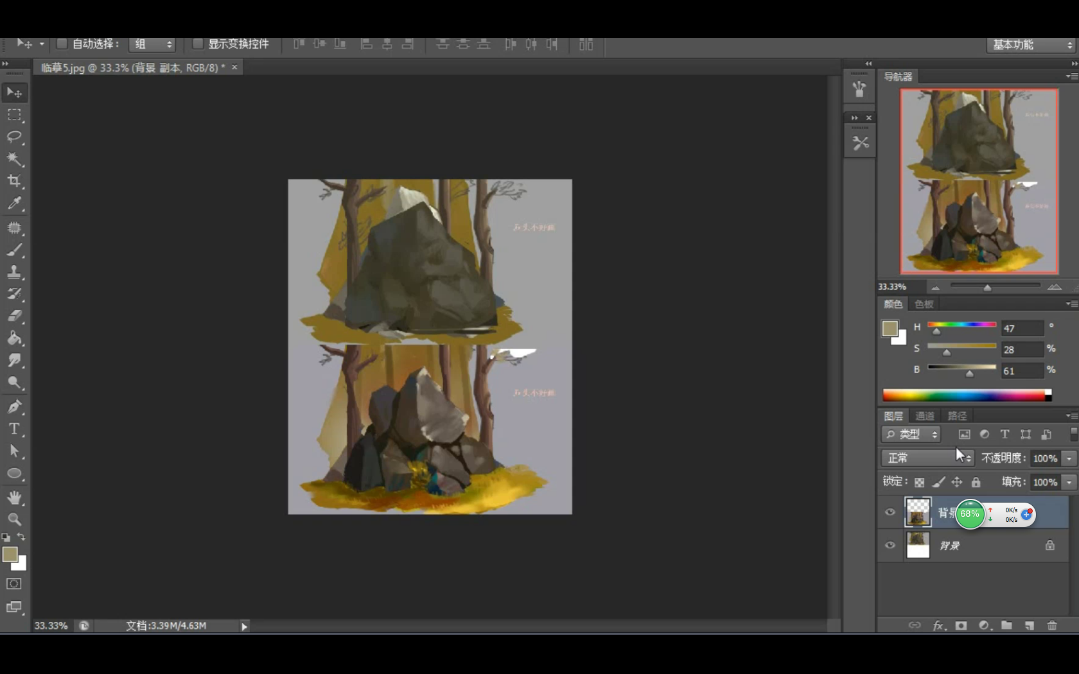This screenshot has height=674, width=1079.
Task: Switch to the 色板 tab
Action: click(x=924, y=304)
